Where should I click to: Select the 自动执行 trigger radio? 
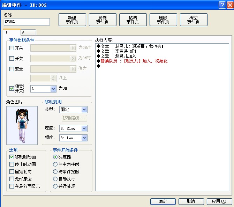[x=55, y=179]
